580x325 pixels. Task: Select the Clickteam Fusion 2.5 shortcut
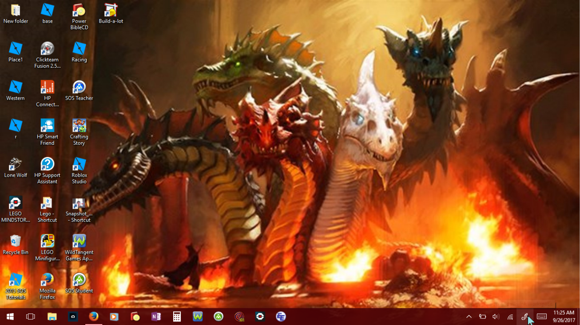48,55
